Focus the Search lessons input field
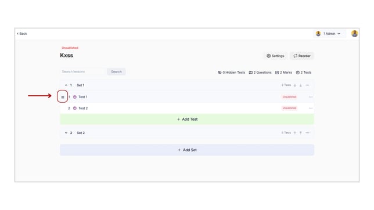The width and height of the screenshot is (374, 210). coord(82,71)
